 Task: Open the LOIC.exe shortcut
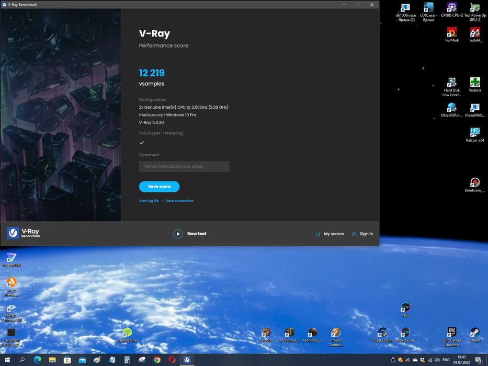(x=428, y=12)
